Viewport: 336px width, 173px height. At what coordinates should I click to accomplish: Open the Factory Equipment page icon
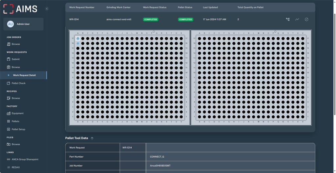(x=9, y=113)
